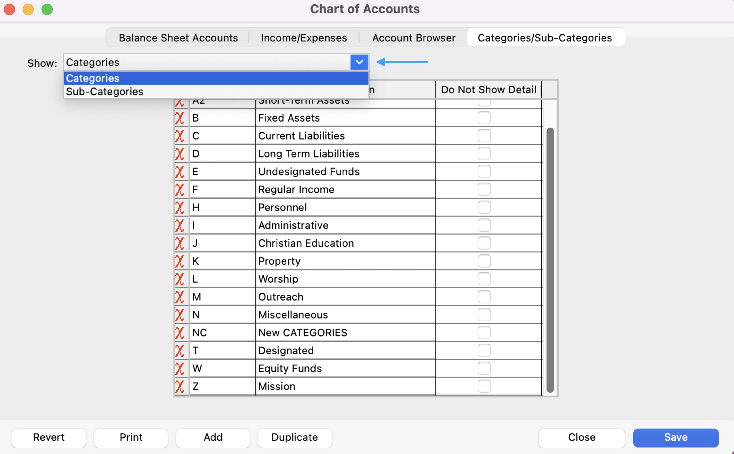Click the Duplicate button
The image size is (734, 454).
(x=295, y=438)
